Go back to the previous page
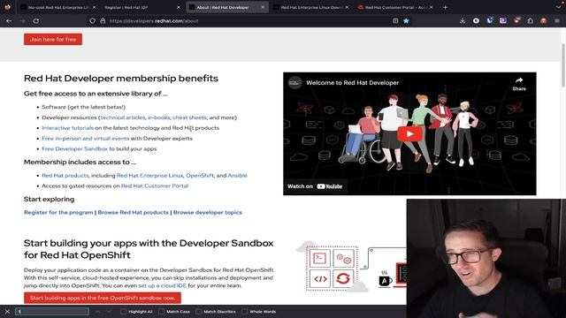The image size is (566, 318). tap(9, 21)
